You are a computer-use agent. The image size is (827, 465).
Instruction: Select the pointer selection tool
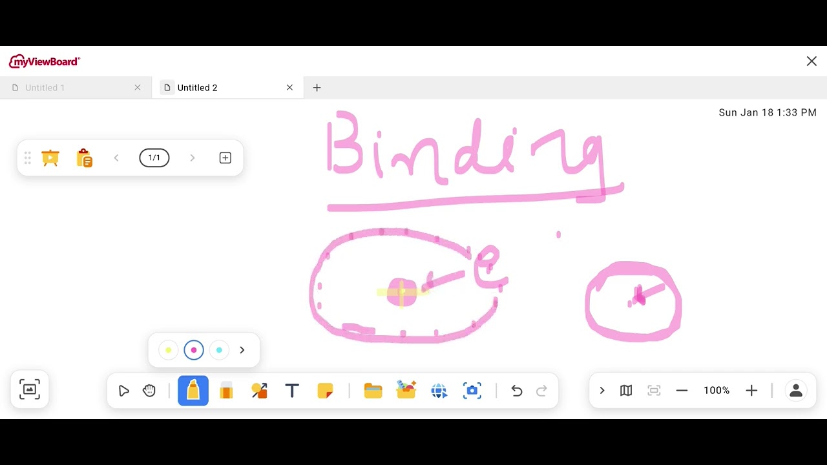tap(124, 391)
